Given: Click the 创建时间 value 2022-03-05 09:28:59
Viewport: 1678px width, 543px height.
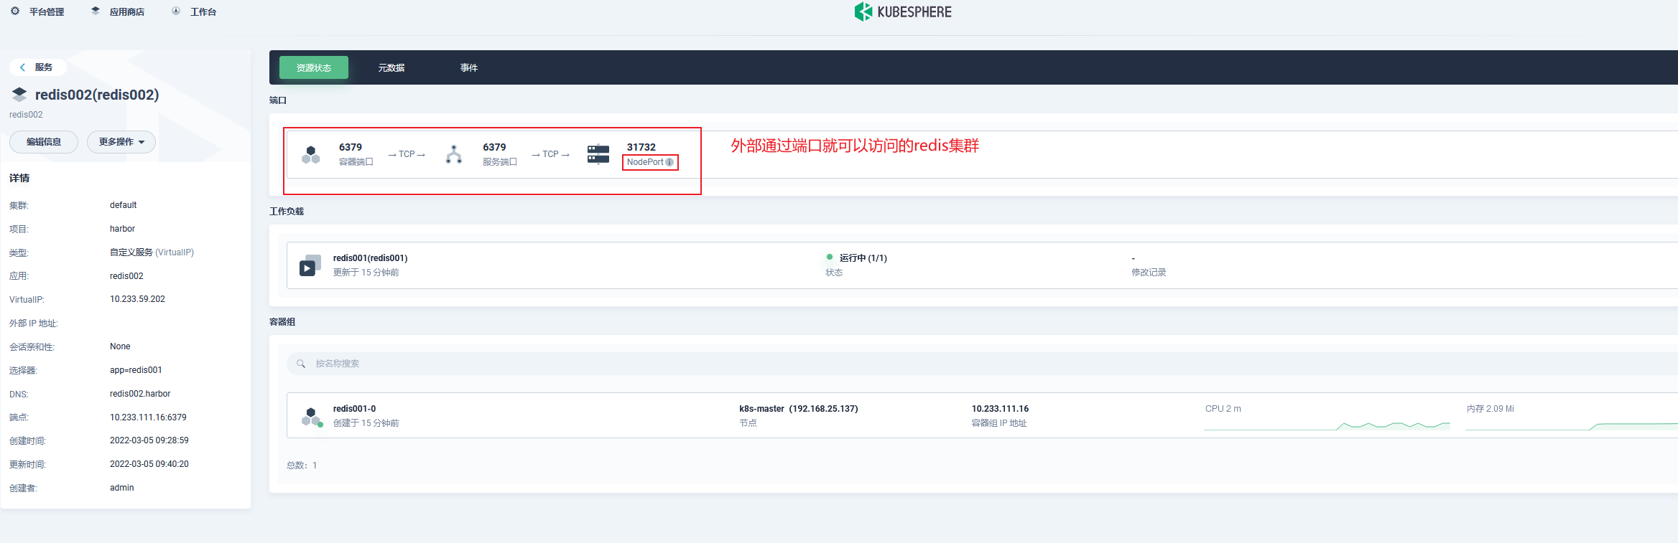Looking at the screenshot, I should point(149,440).
